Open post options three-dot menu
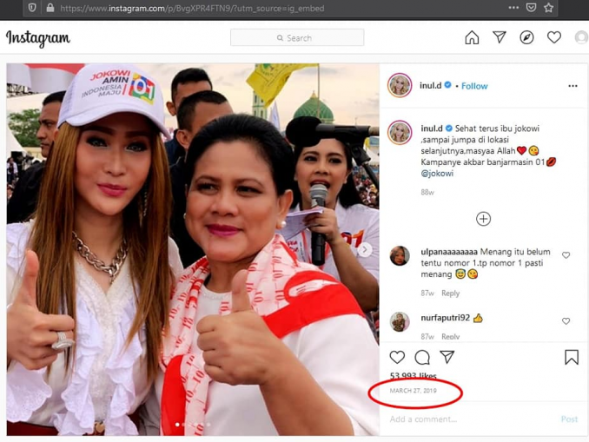Image resolution: width=589 pixels, height=442 pixels. 572,86
